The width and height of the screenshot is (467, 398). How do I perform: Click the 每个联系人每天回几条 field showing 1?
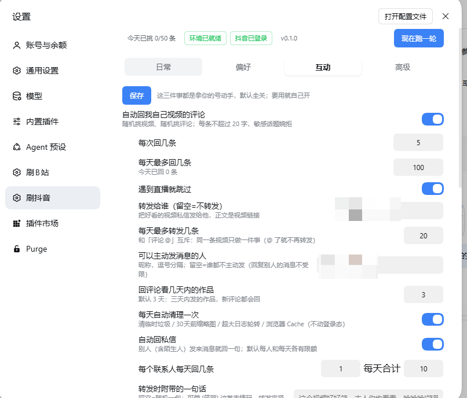[341, 369]
